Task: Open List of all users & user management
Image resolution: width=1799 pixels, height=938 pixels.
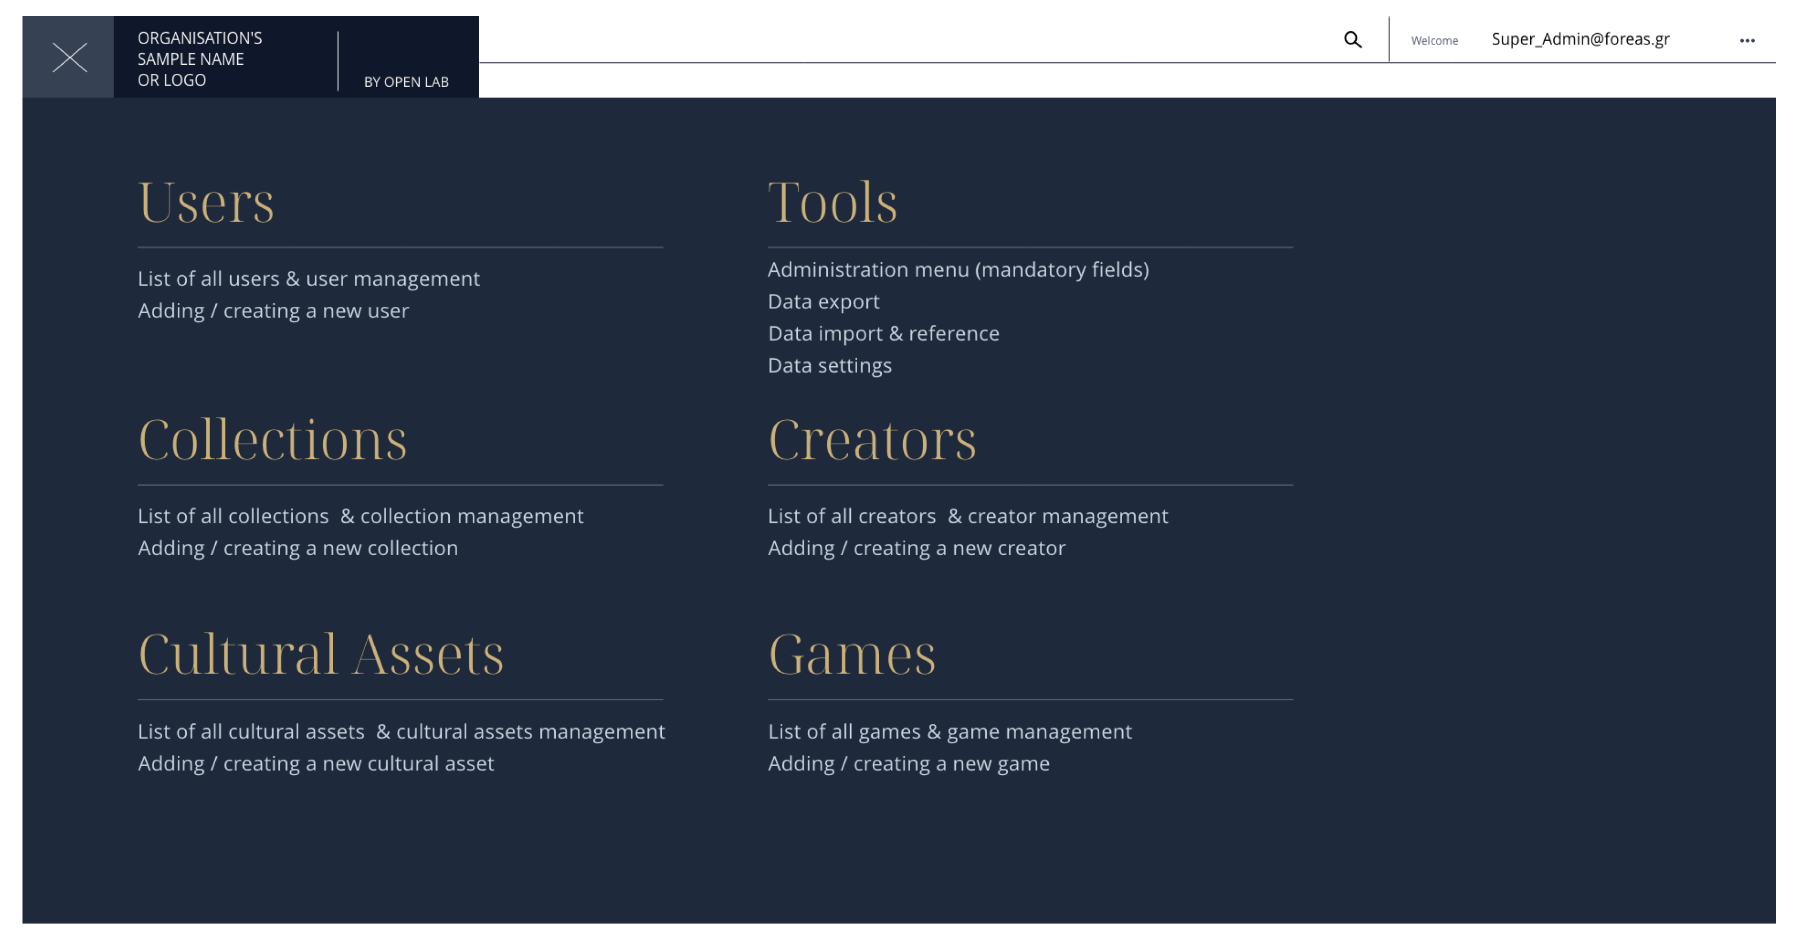Action: (308, 279)
